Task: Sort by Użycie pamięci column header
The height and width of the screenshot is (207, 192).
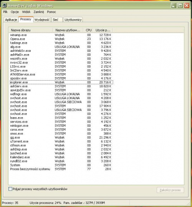Action: pyautogui.click(x=103, y=30)
